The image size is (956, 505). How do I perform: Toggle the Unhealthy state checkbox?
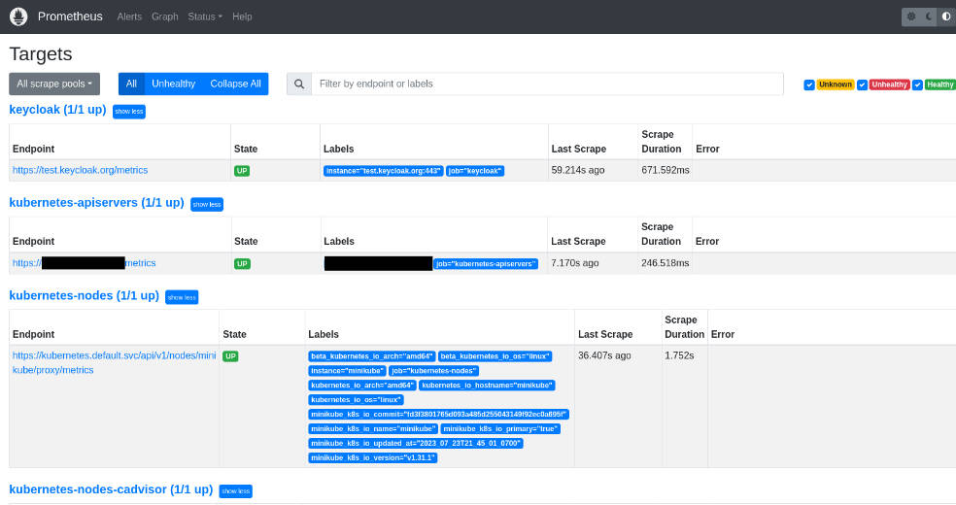pos(862,84)
